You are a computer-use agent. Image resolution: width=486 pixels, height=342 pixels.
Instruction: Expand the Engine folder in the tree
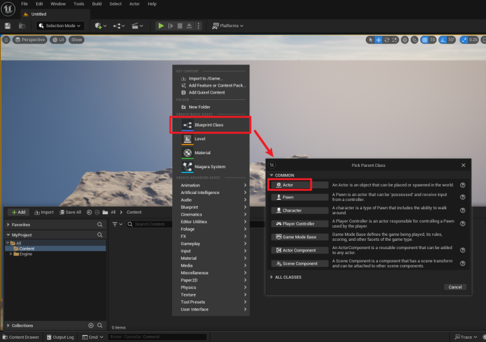(11, 253)
